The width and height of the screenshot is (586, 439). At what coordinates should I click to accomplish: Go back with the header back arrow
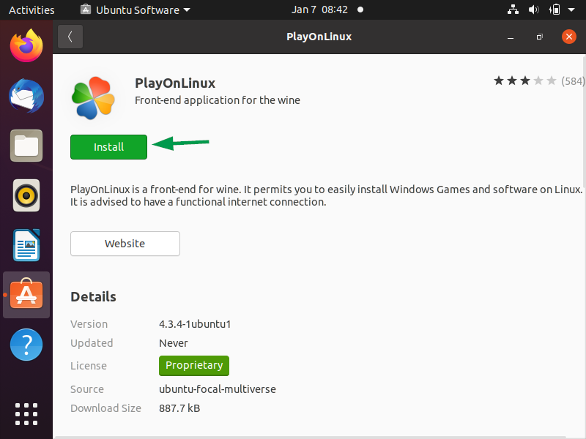(70, 37)
